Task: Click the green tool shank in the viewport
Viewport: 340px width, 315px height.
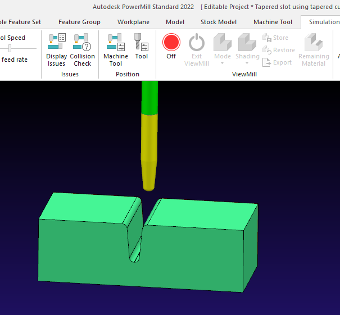Action: (149, 98)
